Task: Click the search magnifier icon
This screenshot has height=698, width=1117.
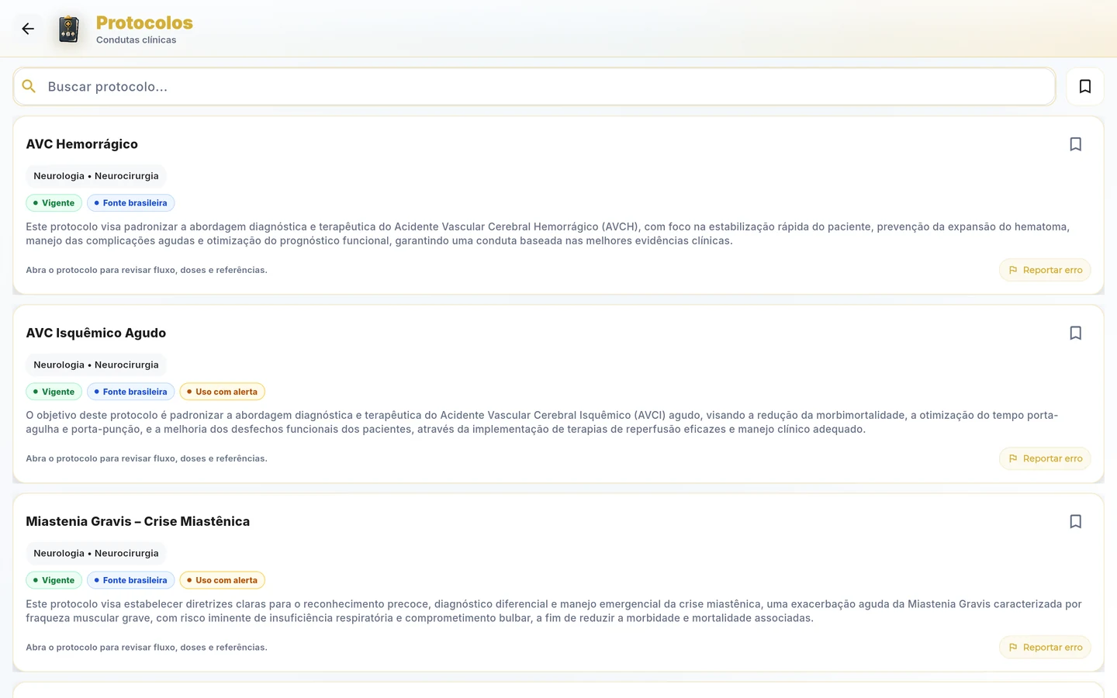Action: [x=29, y=86]
